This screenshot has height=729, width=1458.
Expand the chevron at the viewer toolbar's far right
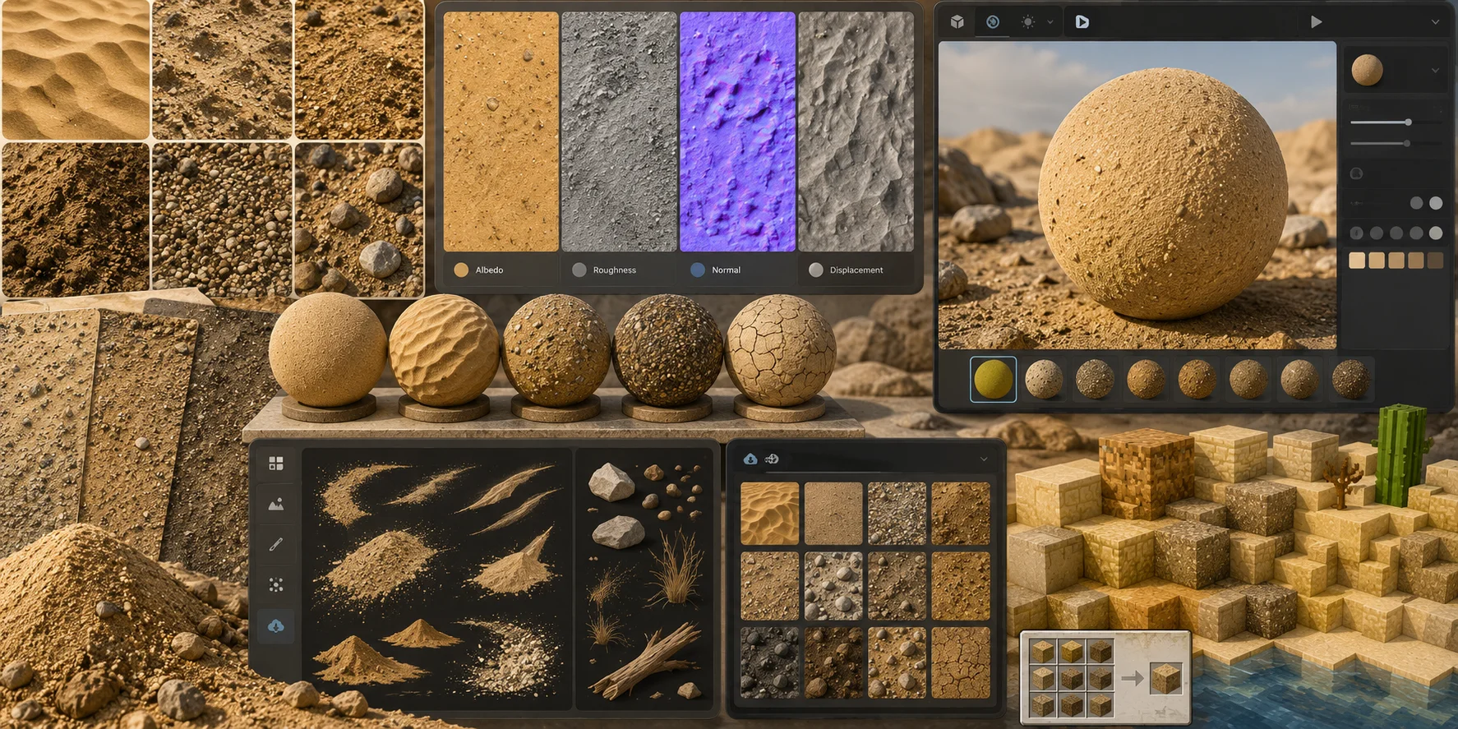[x=1435, y=22]
